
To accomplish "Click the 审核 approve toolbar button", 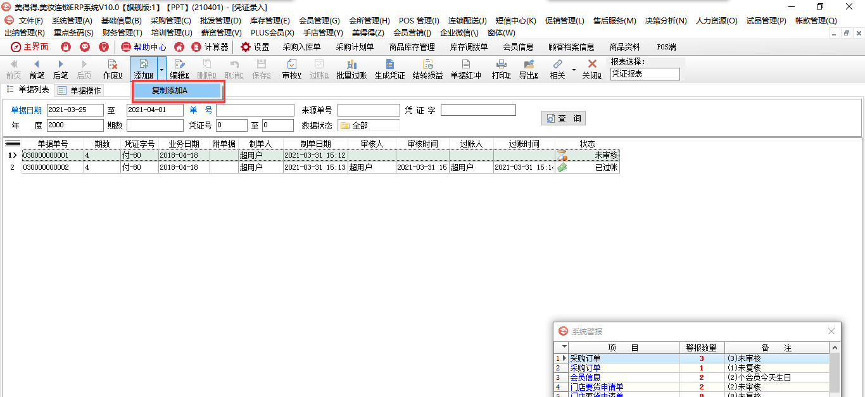I will pos(291,69).
